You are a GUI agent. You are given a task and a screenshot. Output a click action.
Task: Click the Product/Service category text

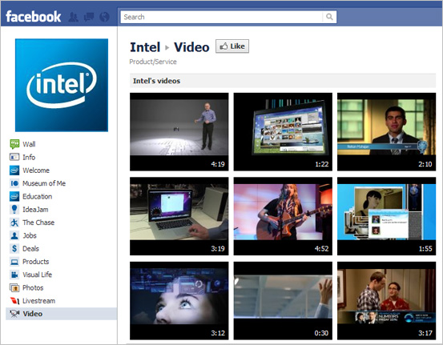pyautogui.click(x=153, y=62)
